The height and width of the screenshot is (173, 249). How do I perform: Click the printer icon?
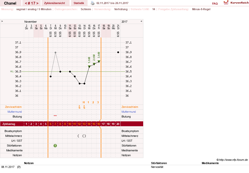(93, 3)
